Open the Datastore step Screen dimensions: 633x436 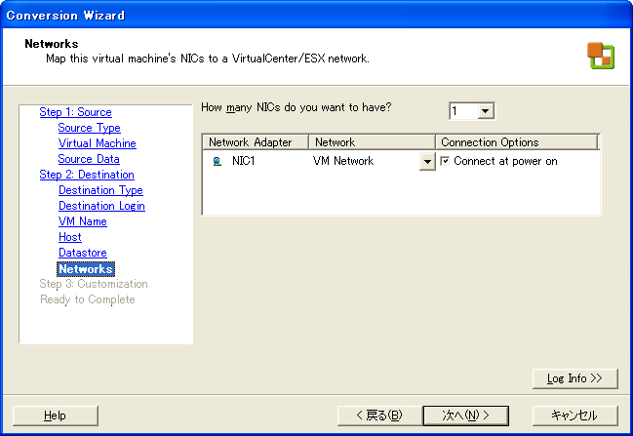[x=83, y=253]
